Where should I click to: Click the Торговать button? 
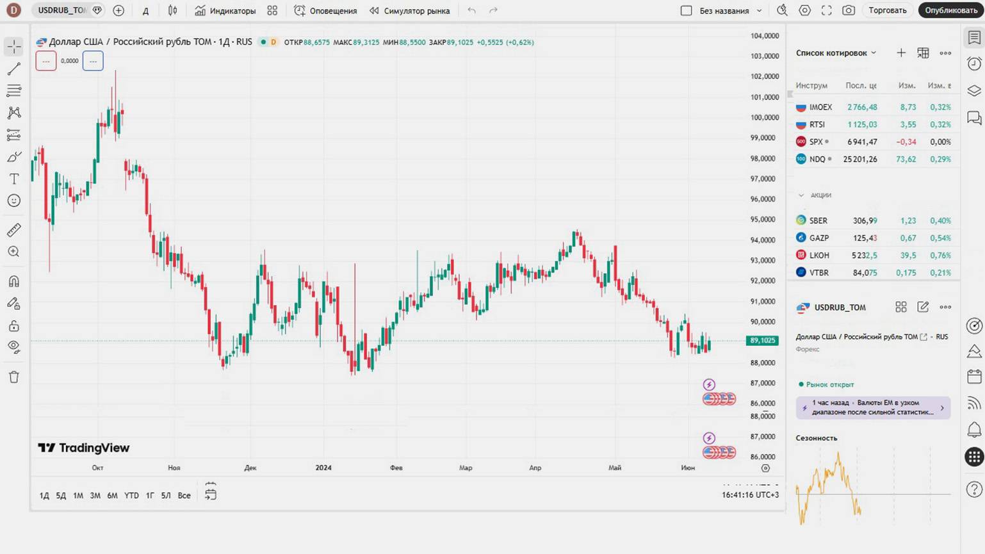tap(887, 10)
